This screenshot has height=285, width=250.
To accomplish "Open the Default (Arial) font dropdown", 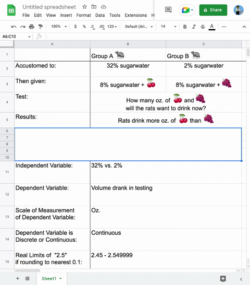I will (139, 27).
